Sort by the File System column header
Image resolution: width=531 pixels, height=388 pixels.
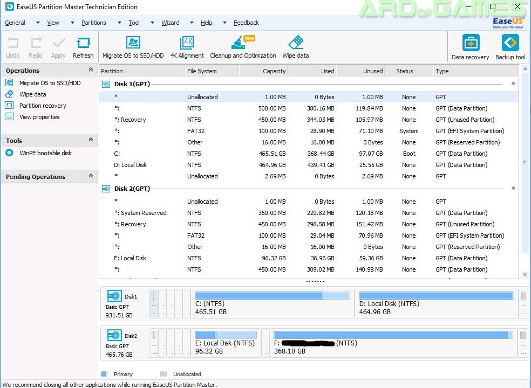(x=212, y=71)
